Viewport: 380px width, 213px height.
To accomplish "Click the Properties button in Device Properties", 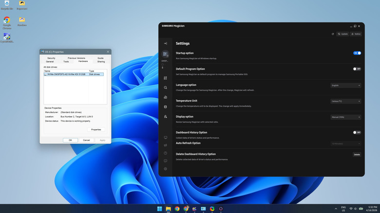I will point(96,129).
